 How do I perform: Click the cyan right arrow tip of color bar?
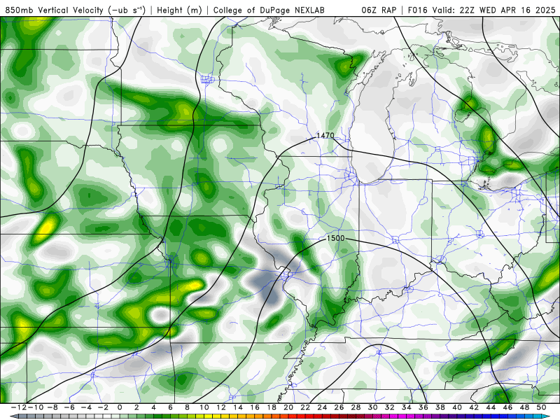tap(545, 416)
